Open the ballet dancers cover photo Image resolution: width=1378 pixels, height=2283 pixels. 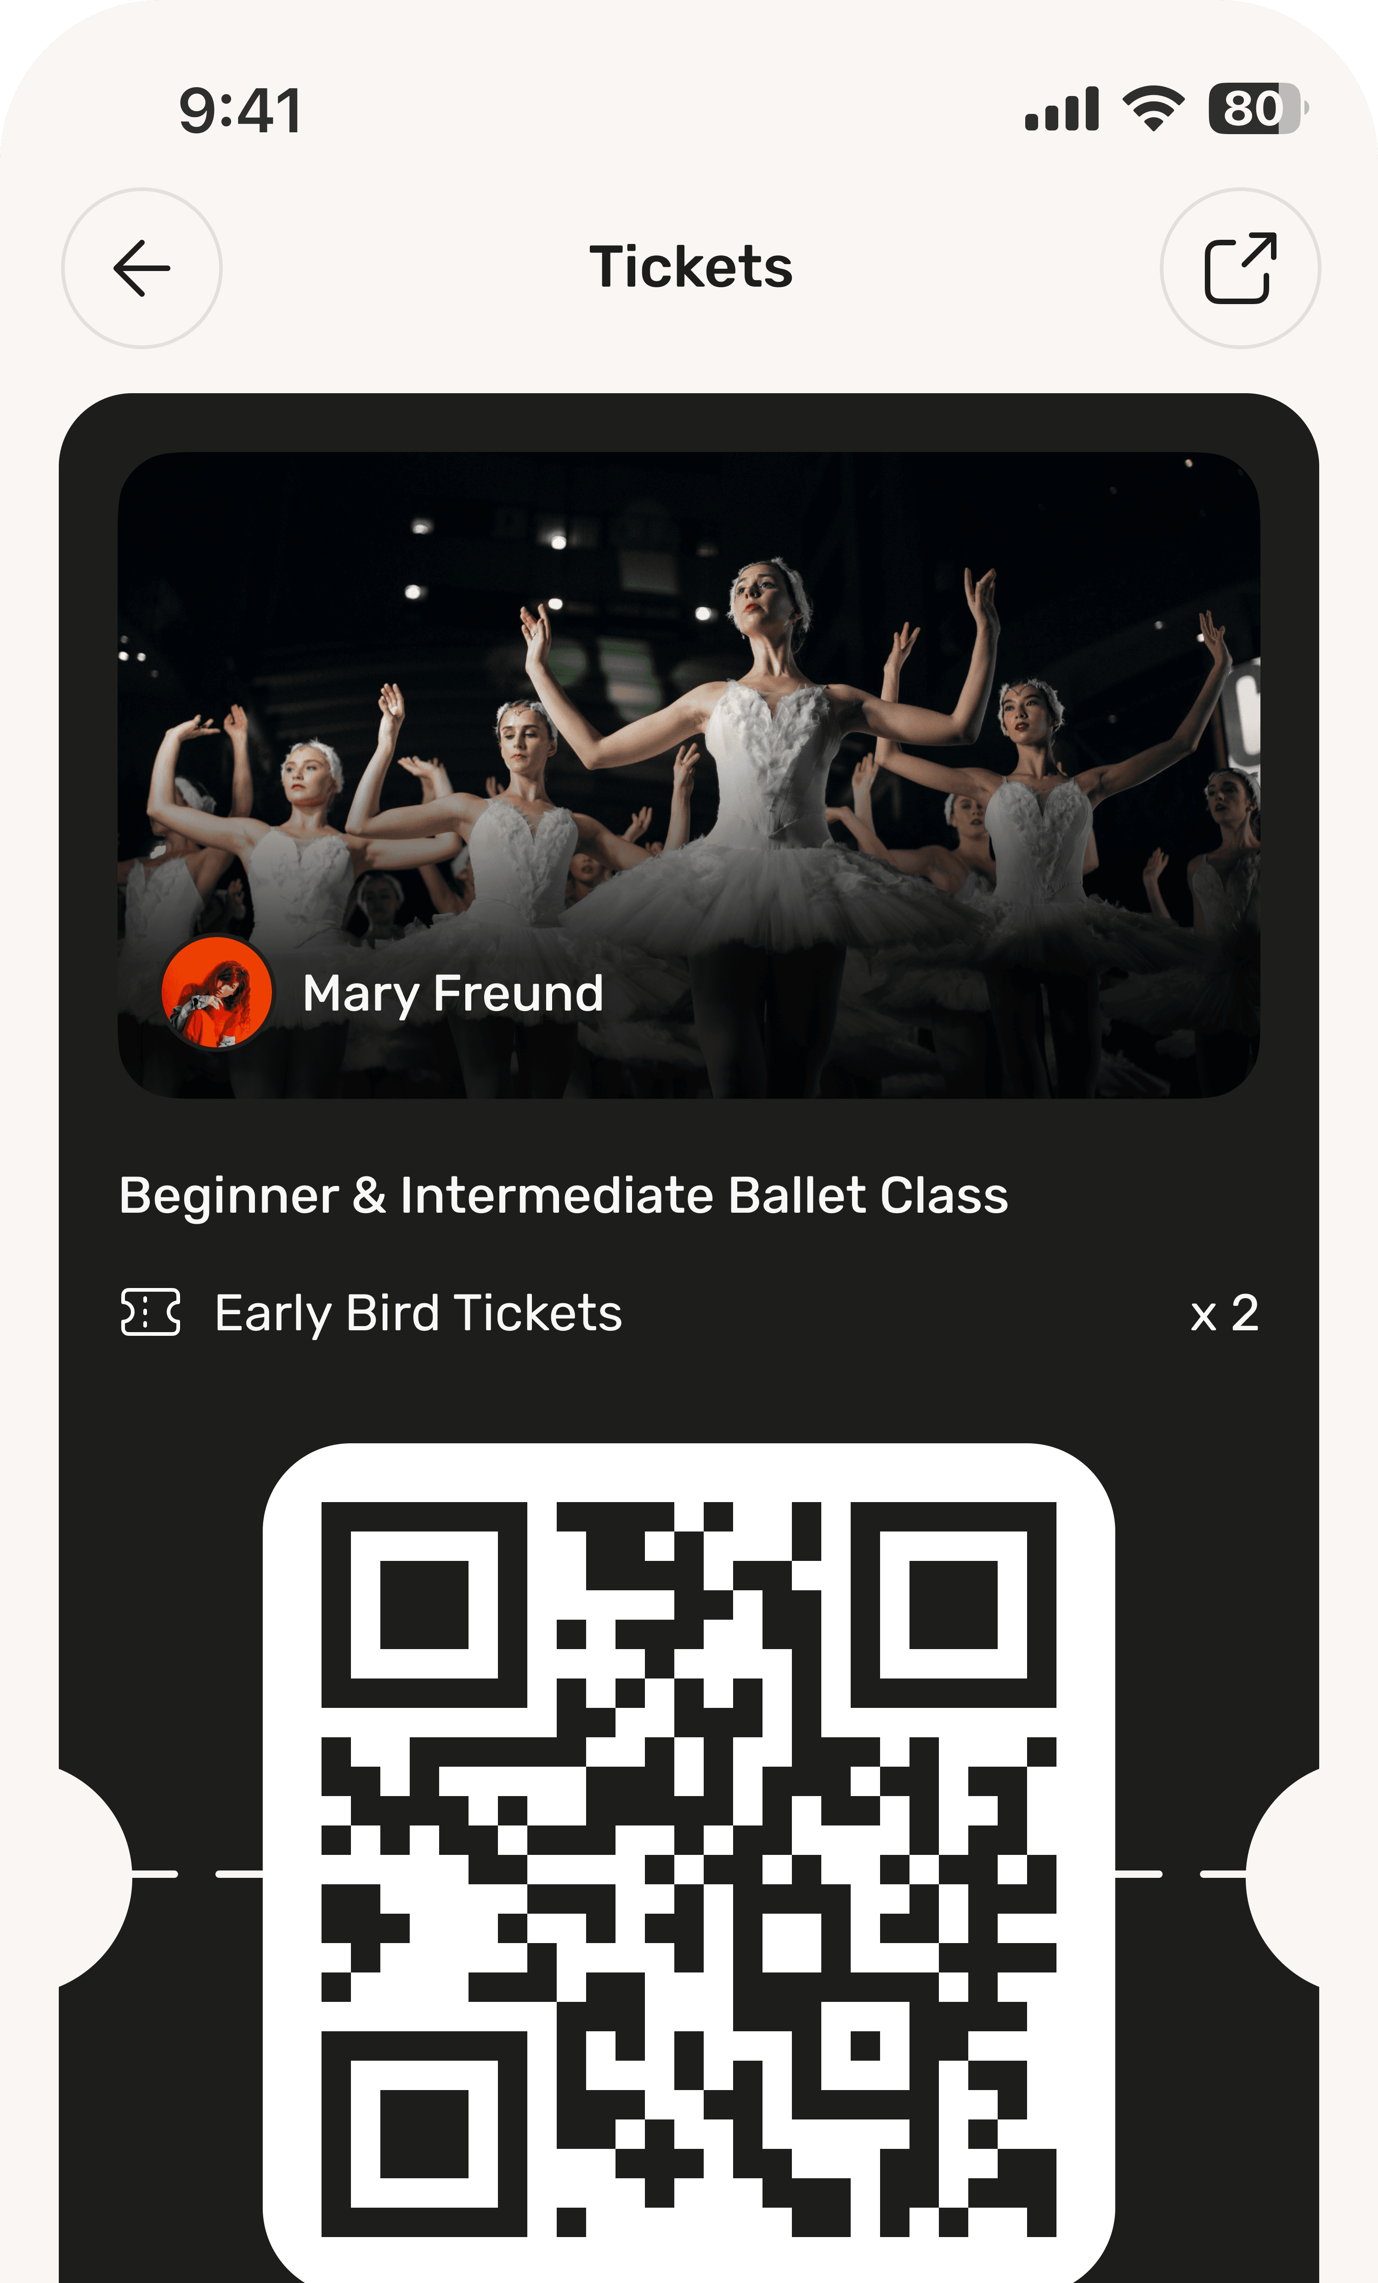[x=689, y=774]
